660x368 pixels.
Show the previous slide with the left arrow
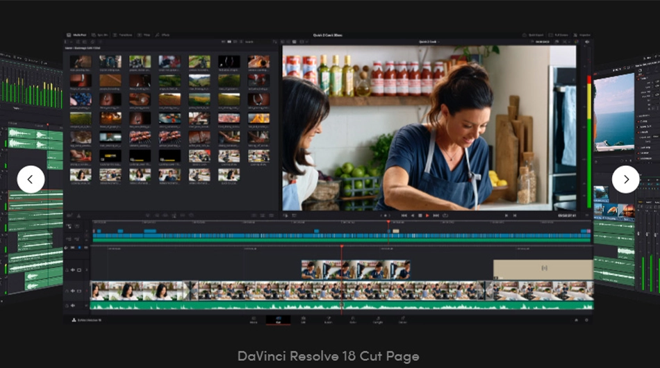31,180
